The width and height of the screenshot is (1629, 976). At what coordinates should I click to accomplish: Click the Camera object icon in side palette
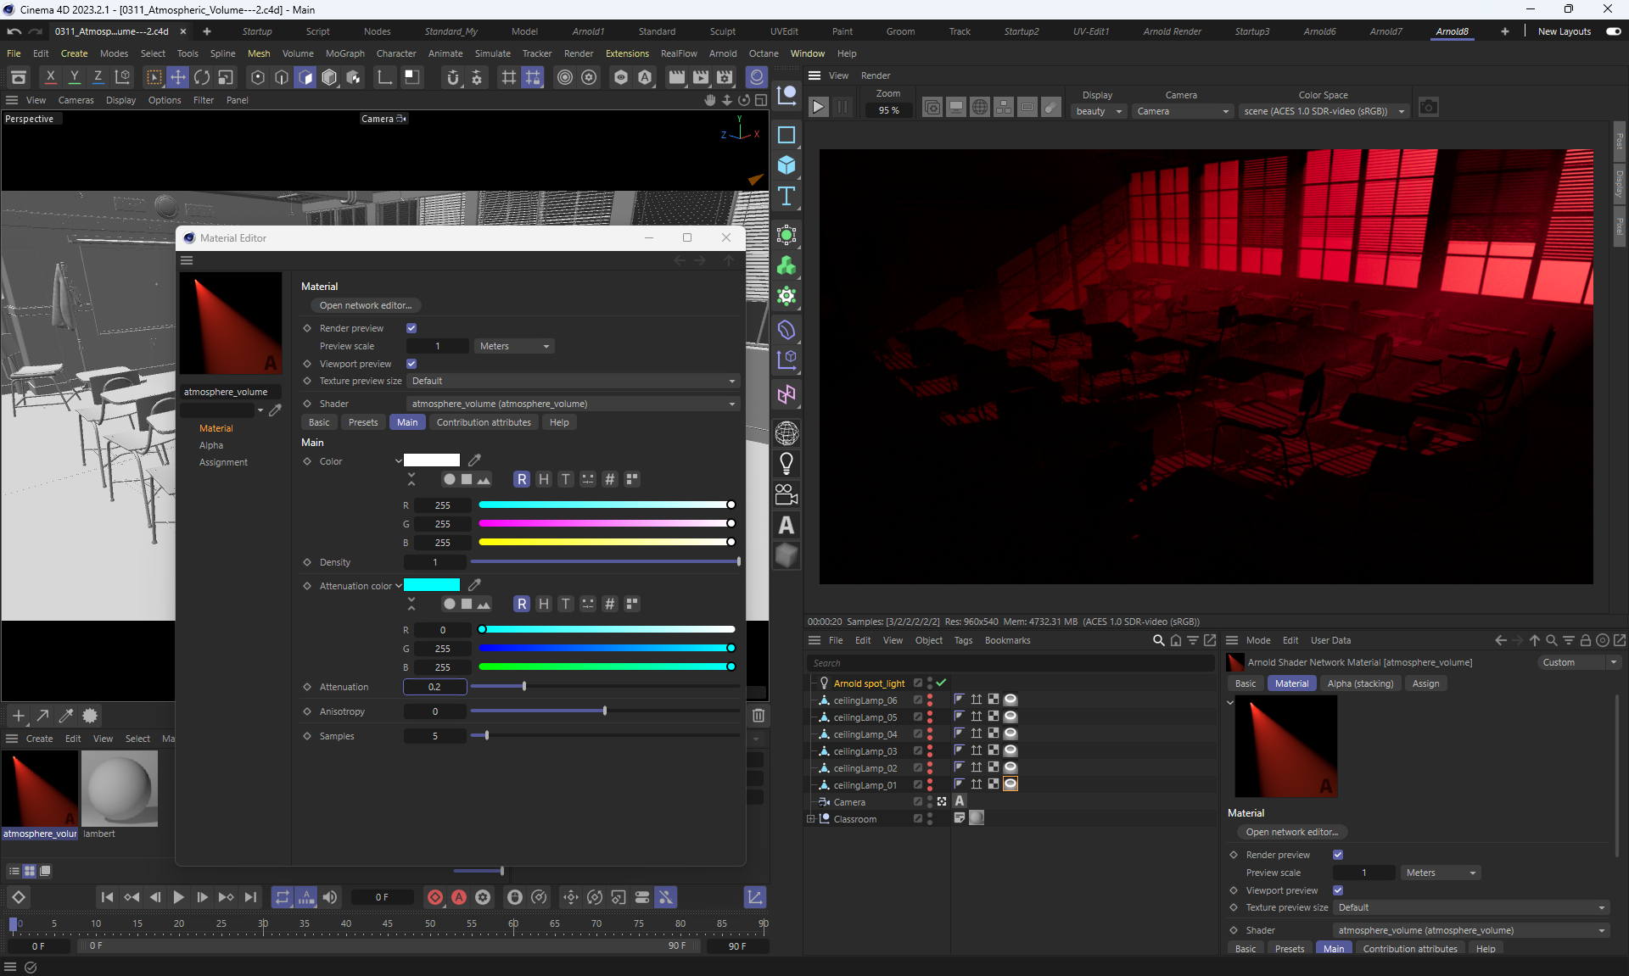tap(787, 494)
